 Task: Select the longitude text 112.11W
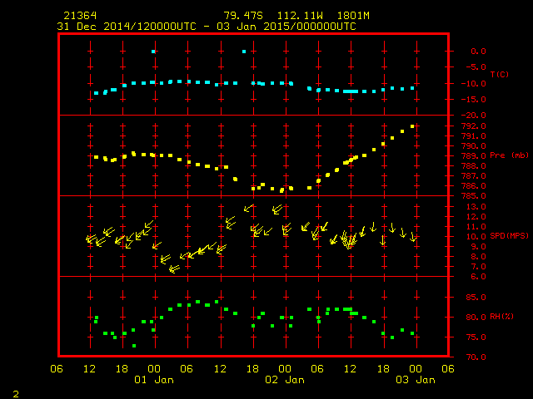[300, 16]
